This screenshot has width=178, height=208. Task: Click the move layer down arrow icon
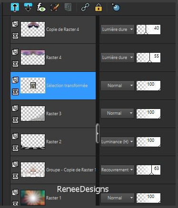point(28,8)
